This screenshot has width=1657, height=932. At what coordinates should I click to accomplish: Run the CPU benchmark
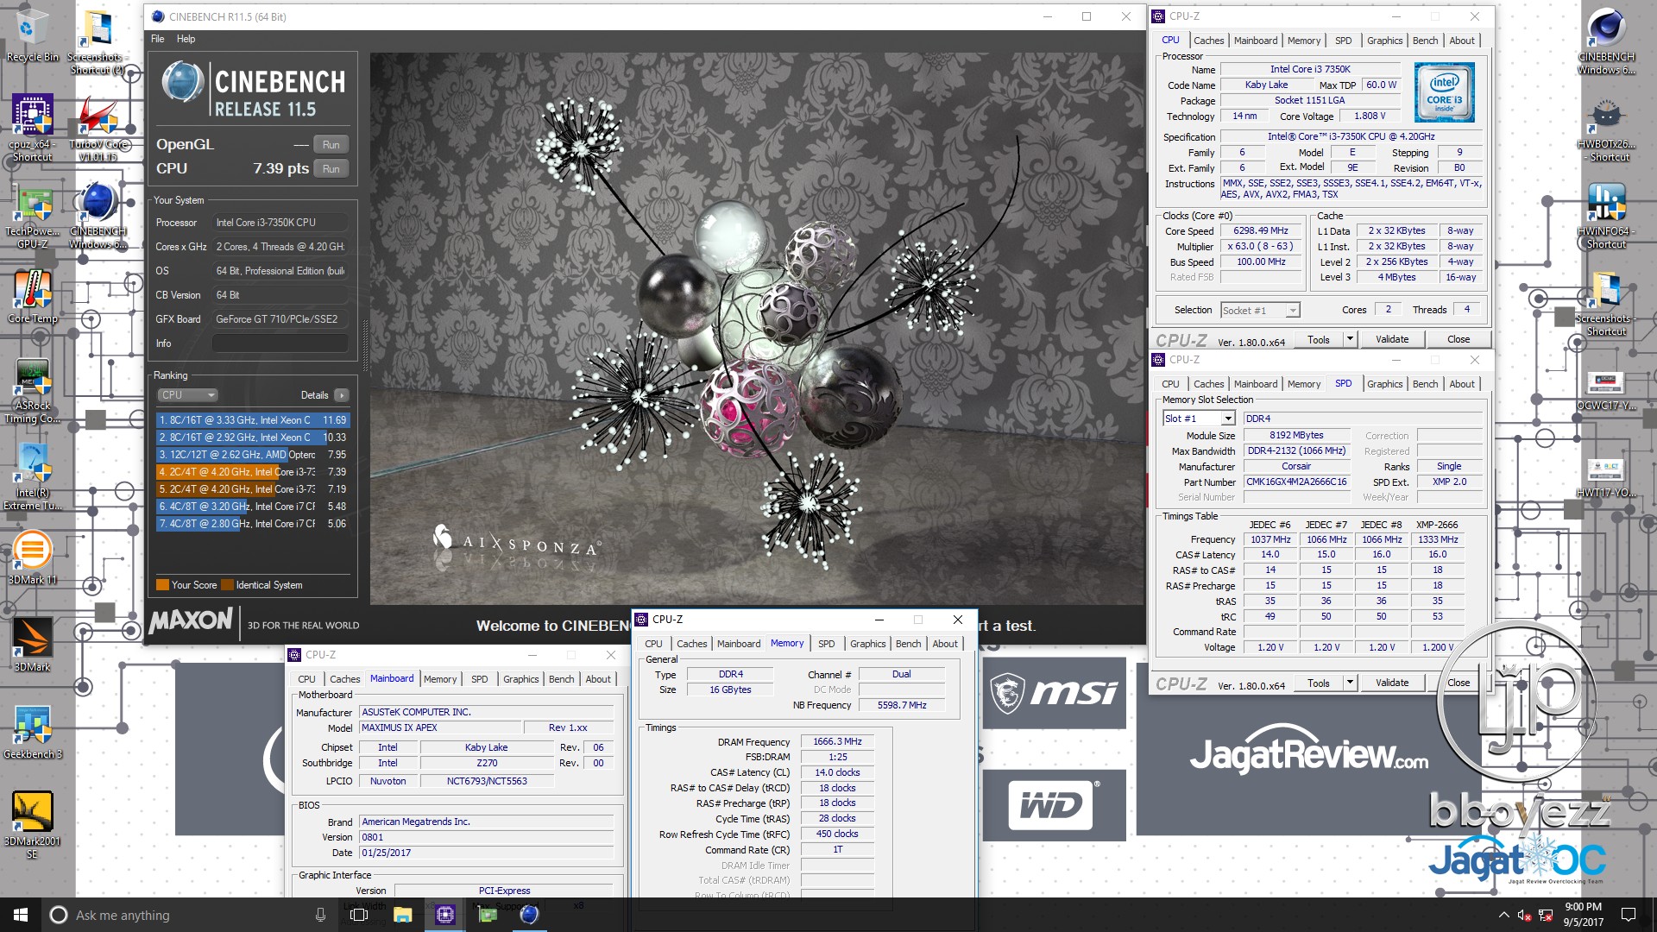coord(331,169)
